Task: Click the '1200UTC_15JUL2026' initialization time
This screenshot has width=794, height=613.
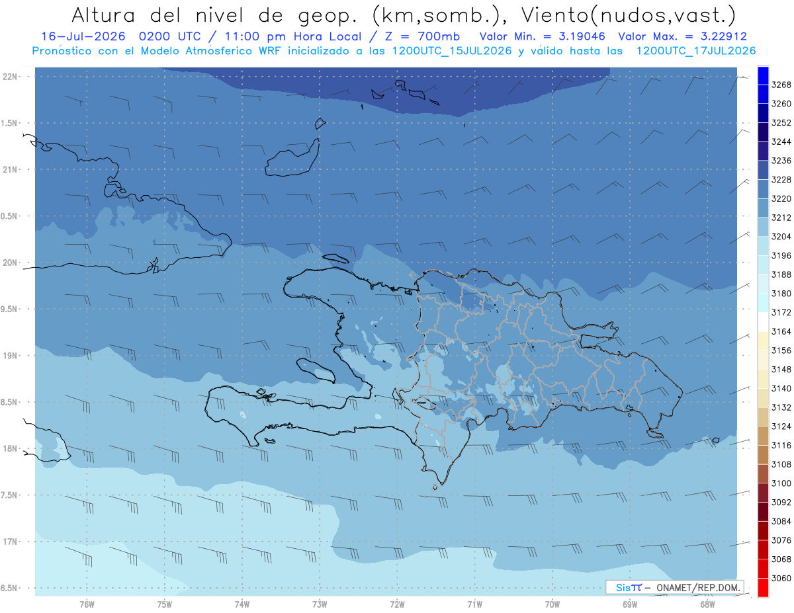Action: tap(451, 51)
